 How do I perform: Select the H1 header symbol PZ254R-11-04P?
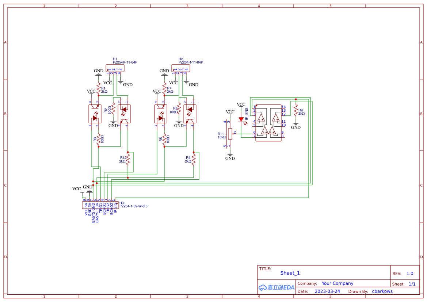(x=115, y=68)
